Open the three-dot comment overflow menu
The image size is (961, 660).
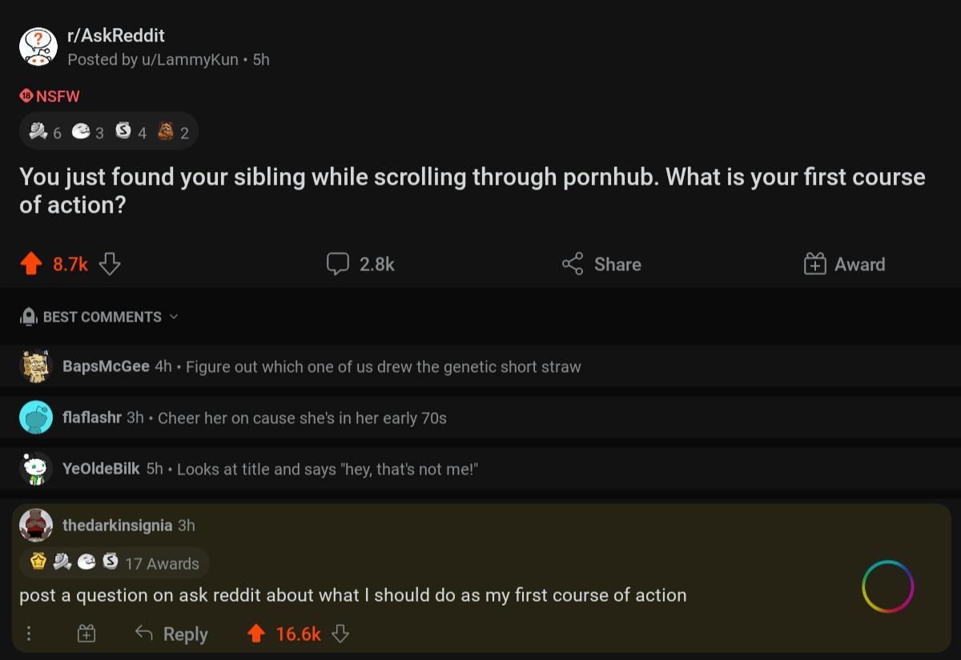coord(29,633)
